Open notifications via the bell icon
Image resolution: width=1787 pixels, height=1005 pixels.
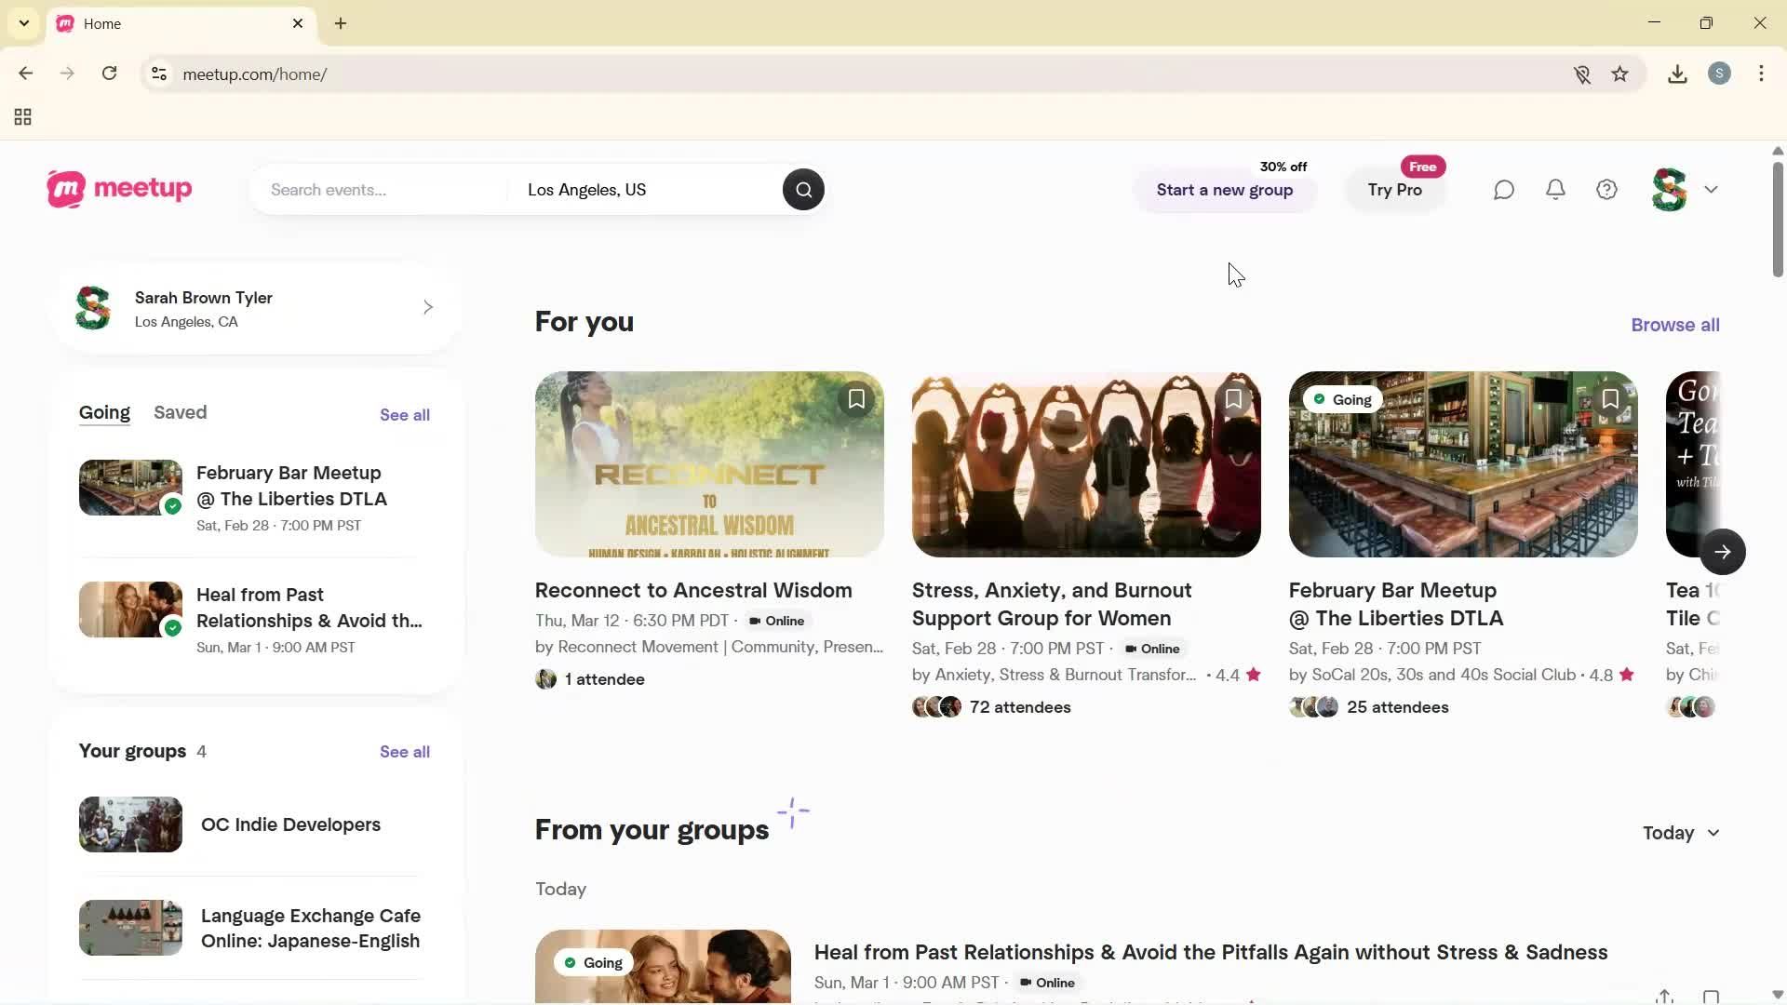point(1555,189)
